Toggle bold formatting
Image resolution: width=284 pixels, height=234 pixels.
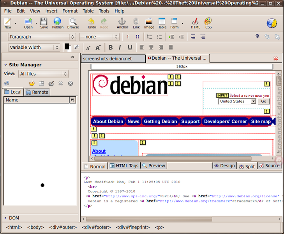tap(111, 48)
